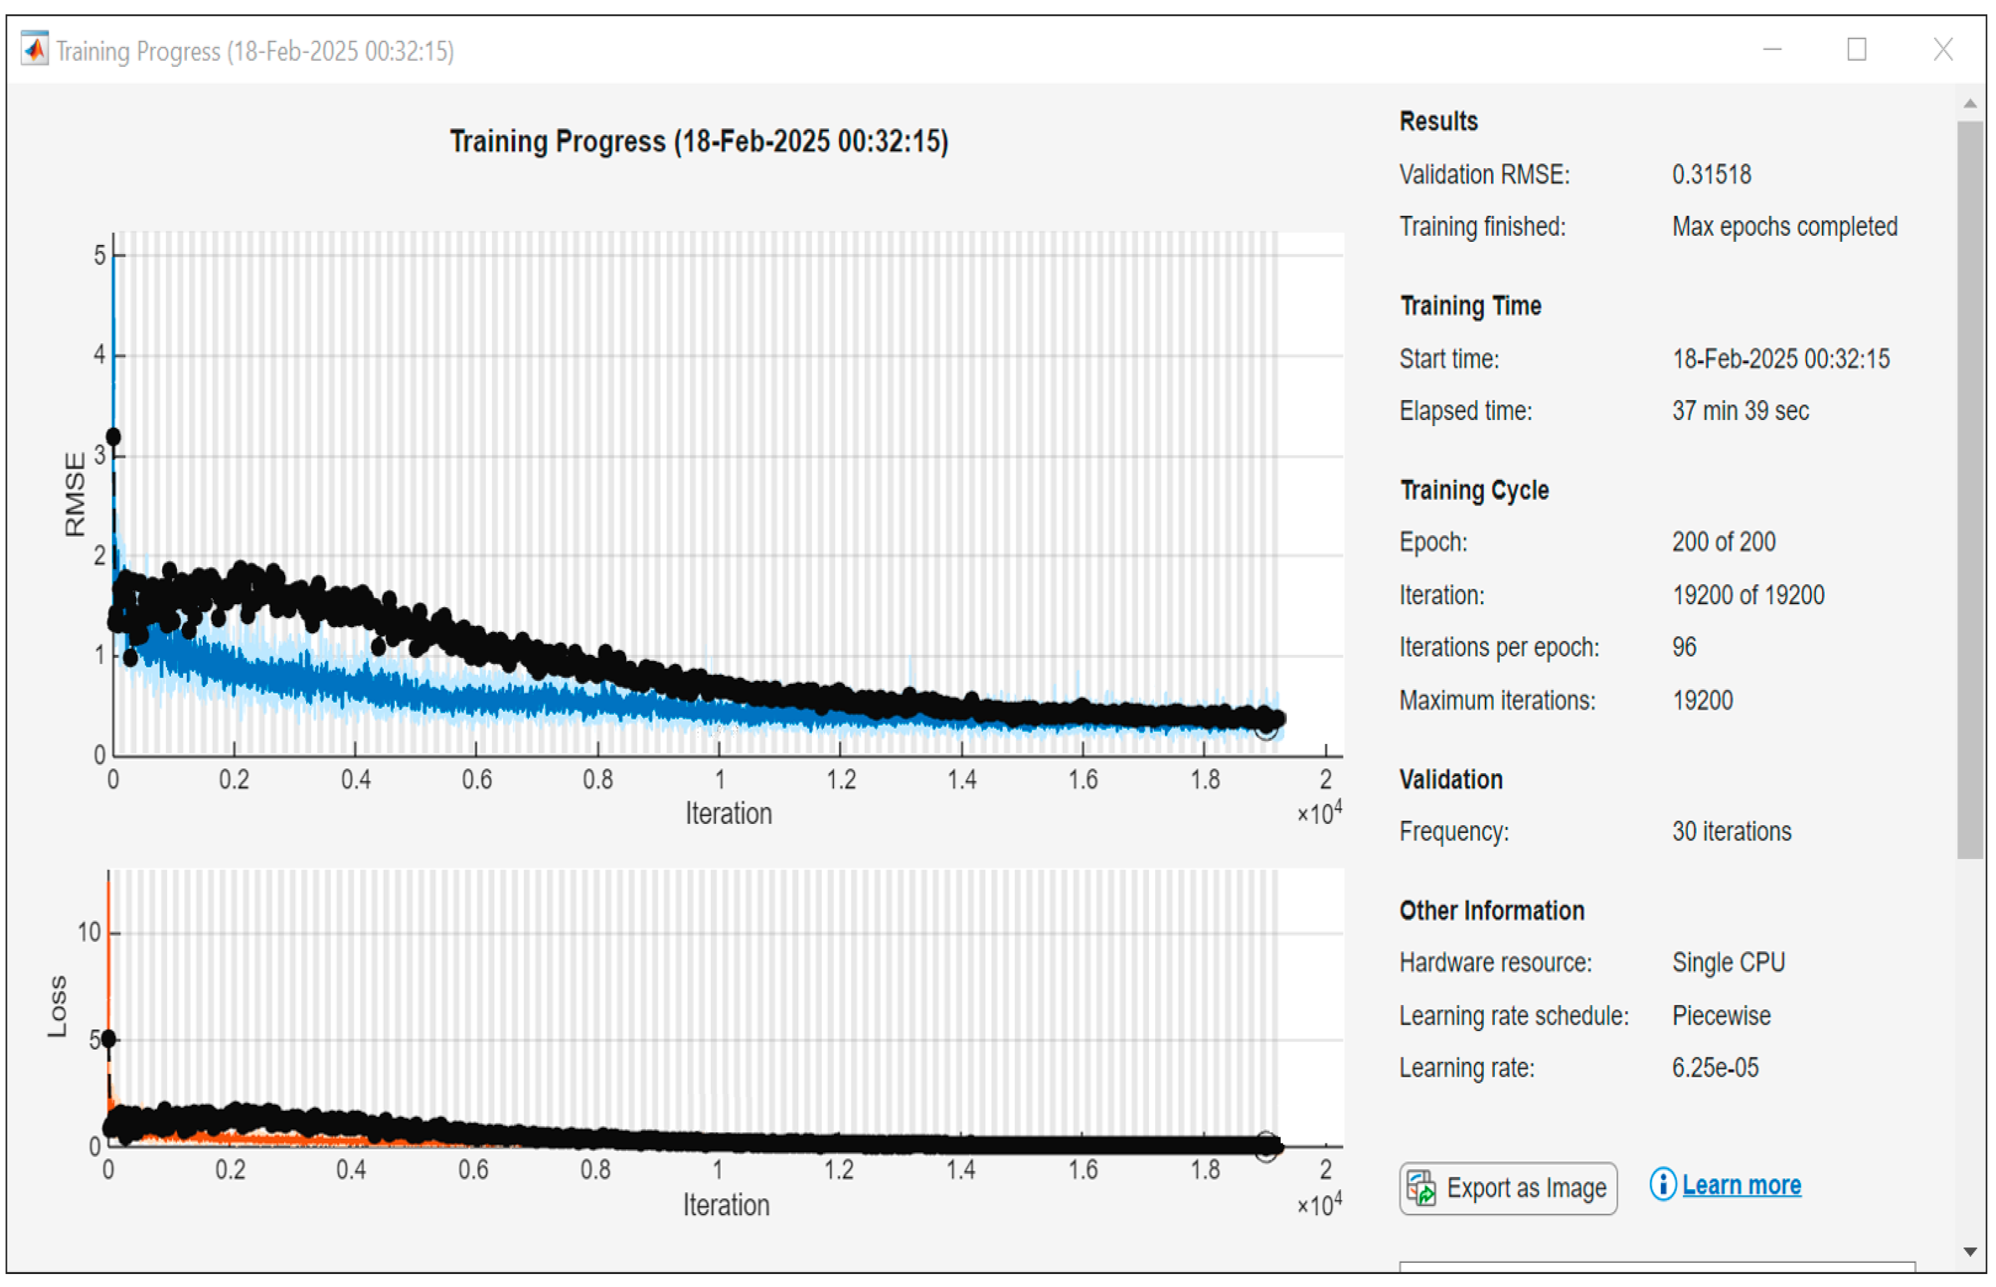Image resolution: width=1996 pixels, height=1287 pixels.
Task: Click the final validation marker on Loss plot
Action: 1265,1146
